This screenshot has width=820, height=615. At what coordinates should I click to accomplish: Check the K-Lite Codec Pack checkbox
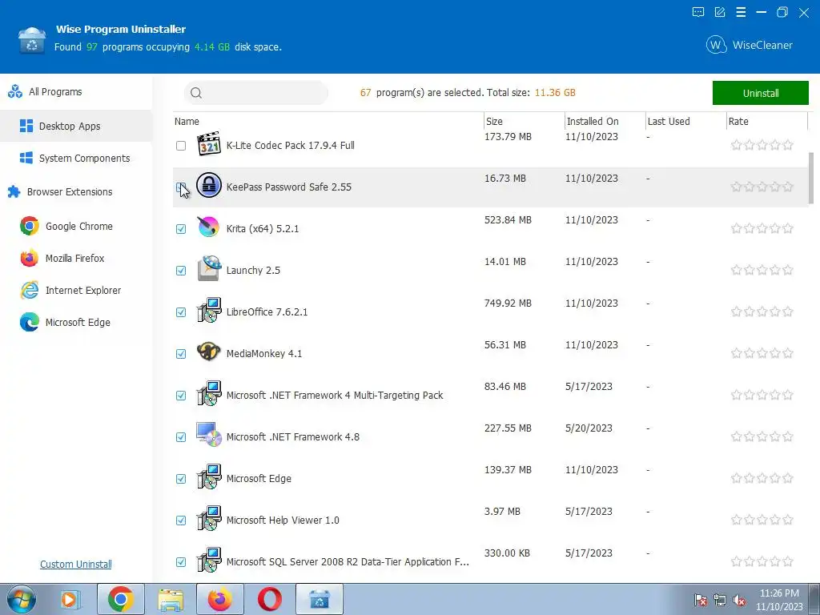click(x=181, y=146)
